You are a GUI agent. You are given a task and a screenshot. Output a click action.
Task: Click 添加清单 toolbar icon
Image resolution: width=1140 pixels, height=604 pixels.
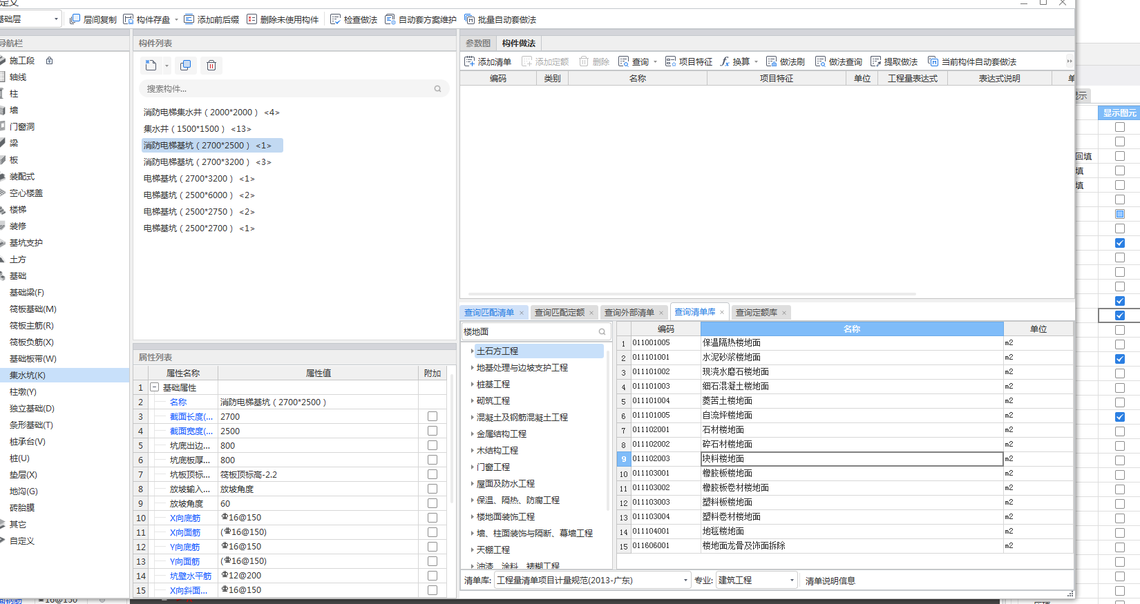tap(470, 61)
